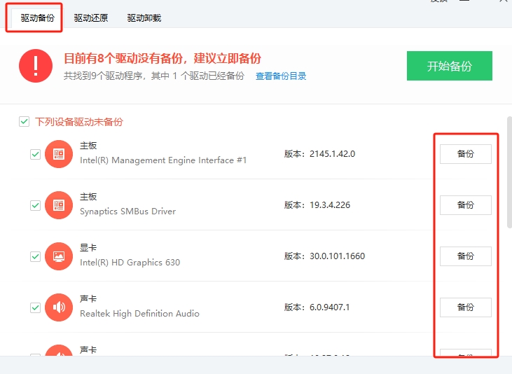Image resolution: width=512 pixels, height=374 pixels.
Task: Click the graphics card icon for Intel HD Graphics
Action: pos(59,256)
